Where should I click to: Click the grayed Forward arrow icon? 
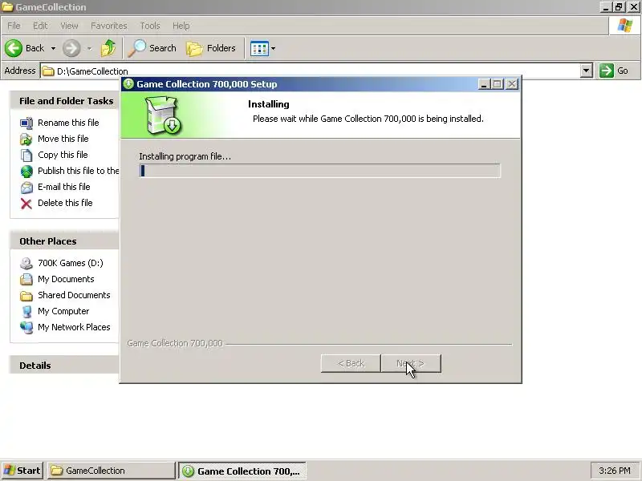click(x=71, y=48)
